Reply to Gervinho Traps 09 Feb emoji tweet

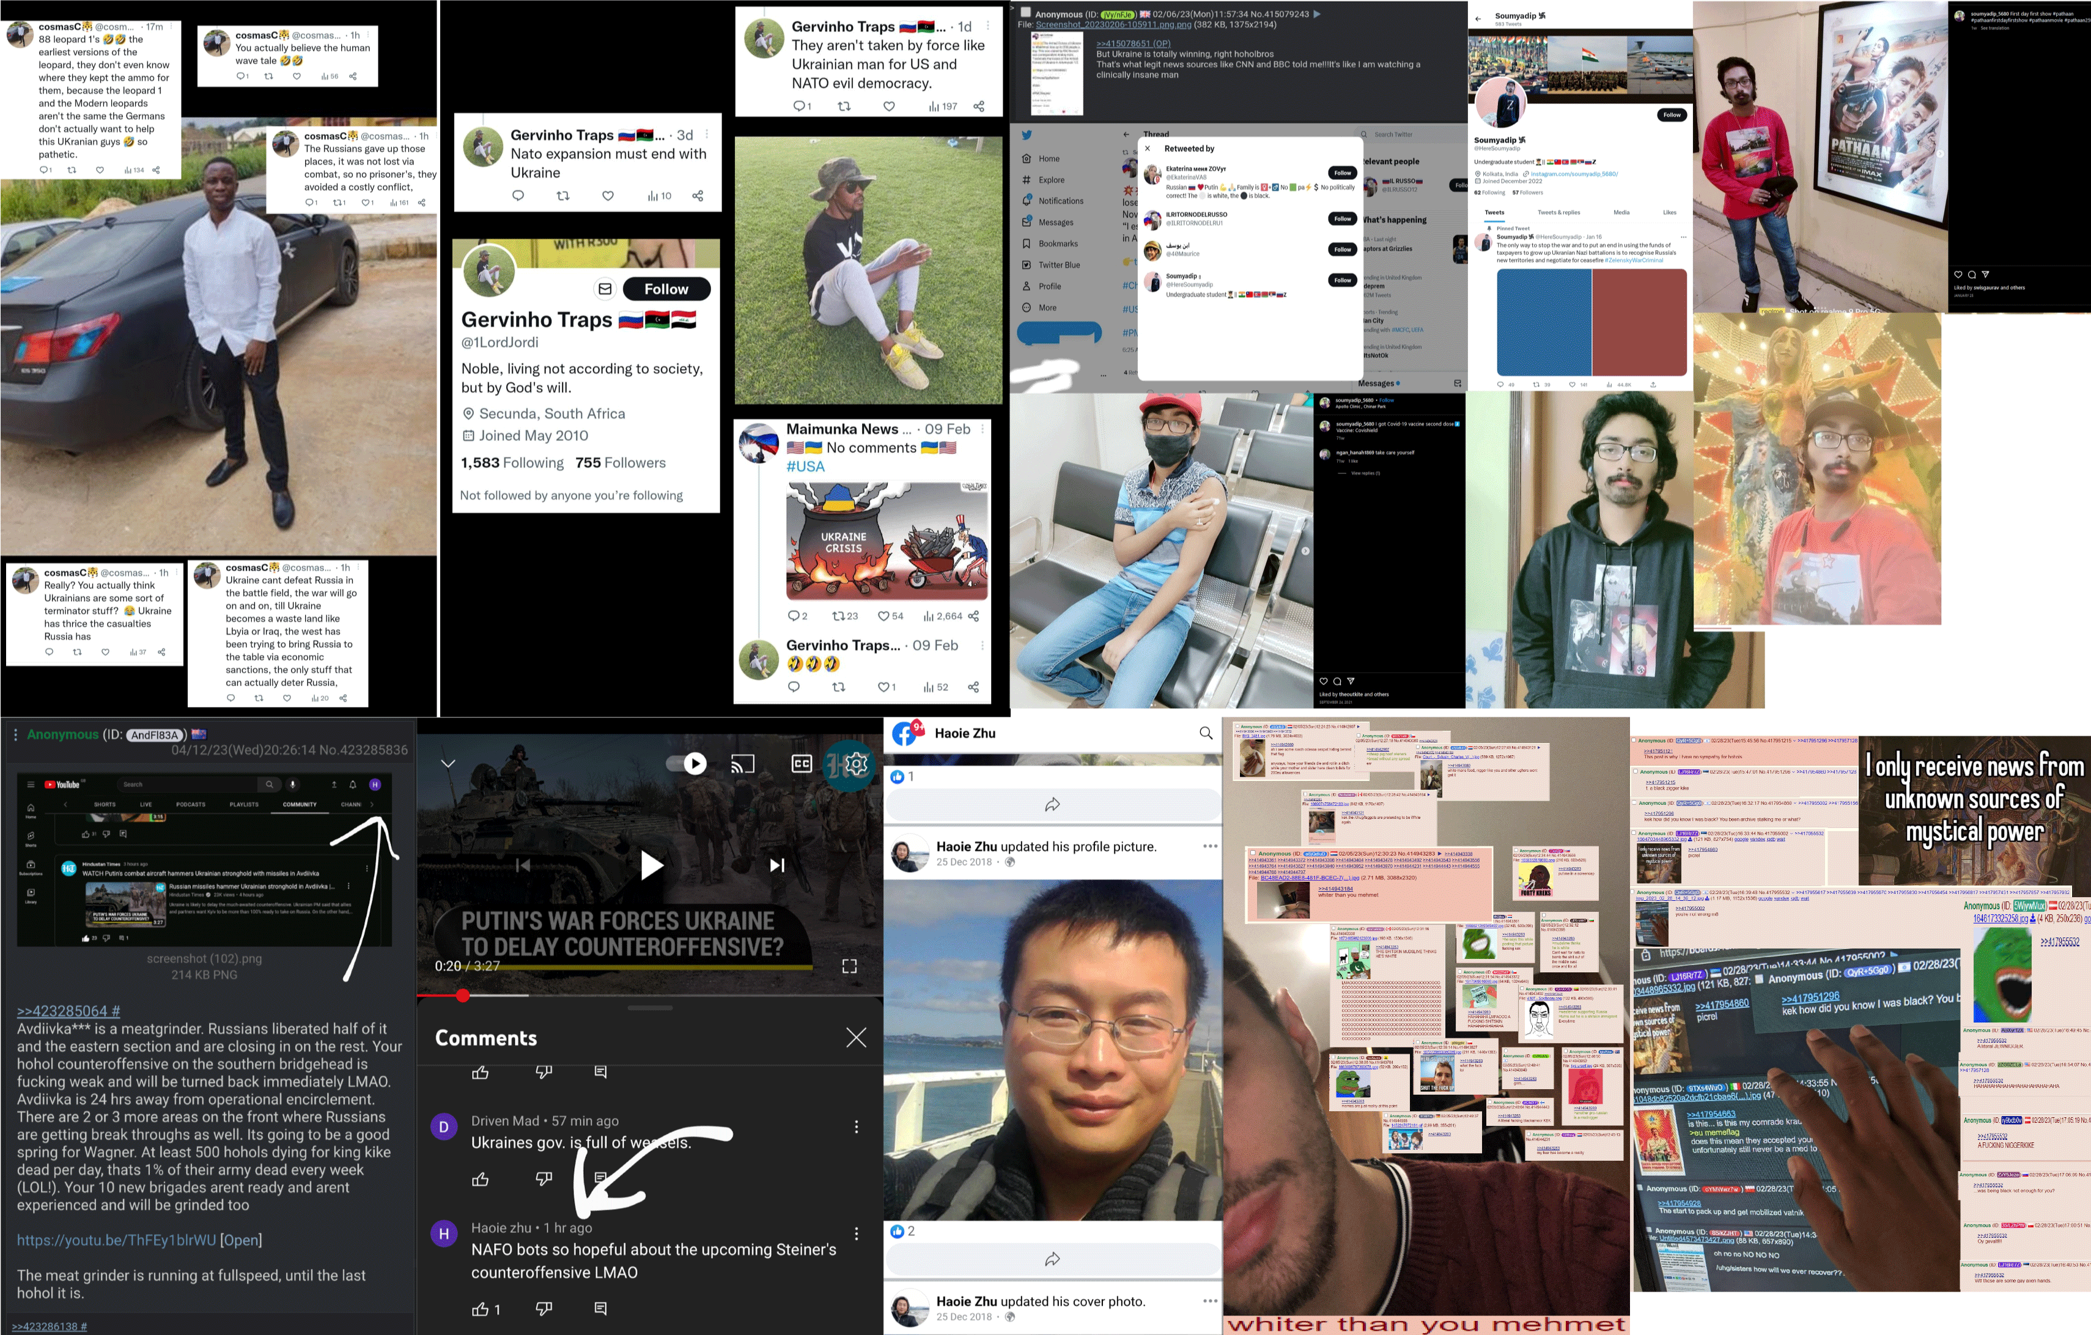point(794,688)
